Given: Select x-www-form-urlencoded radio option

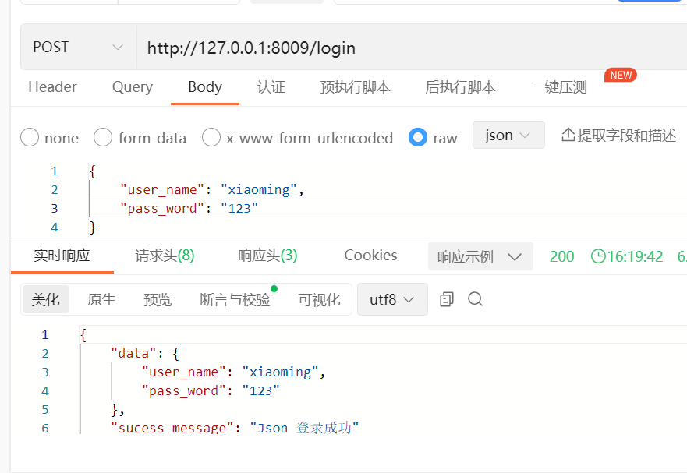Looking at the screenshot, I should tap(211, 138).
